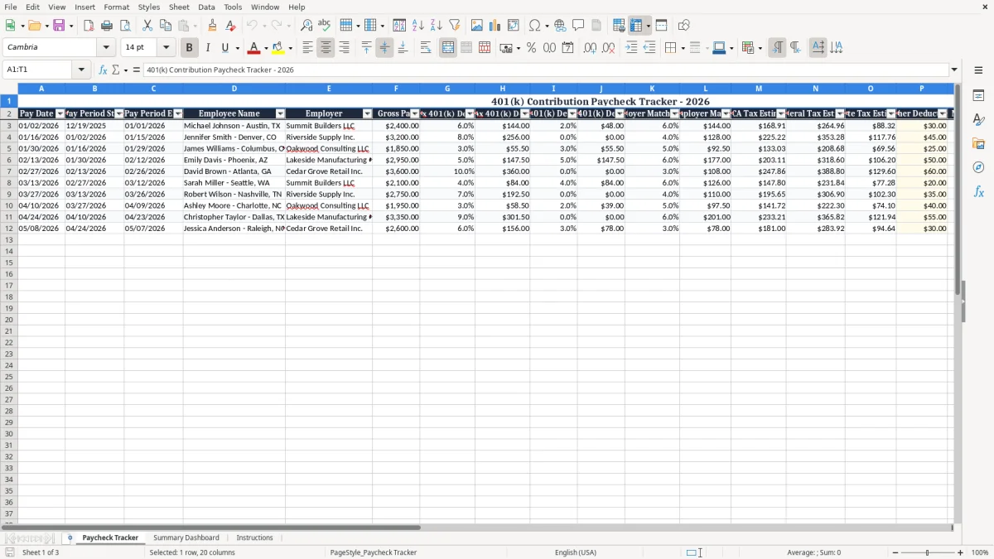
Task: Toggle Merge and Center Cells
Action: point(448,48)
